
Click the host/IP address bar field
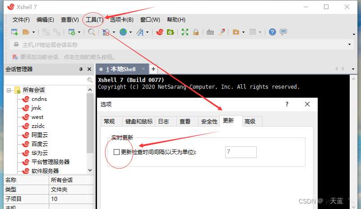coord(182,45)
